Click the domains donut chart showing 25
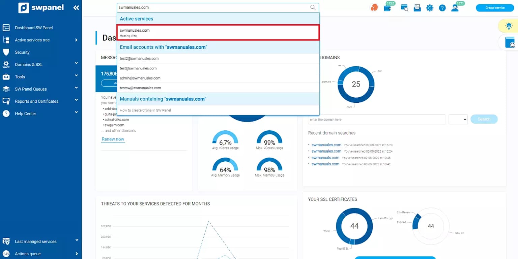Screen dimensions: 518x259 pos(356,84)
